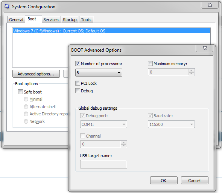Click the Maximum memory value field
Screen dimensions: 222x193
tap(168, 72)
